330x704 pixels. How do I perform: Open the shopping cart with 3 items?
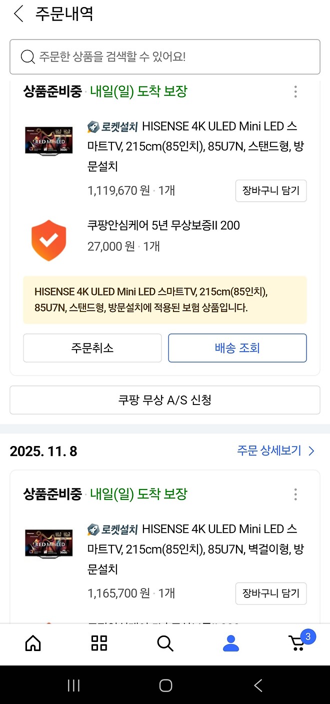point(297,645)
